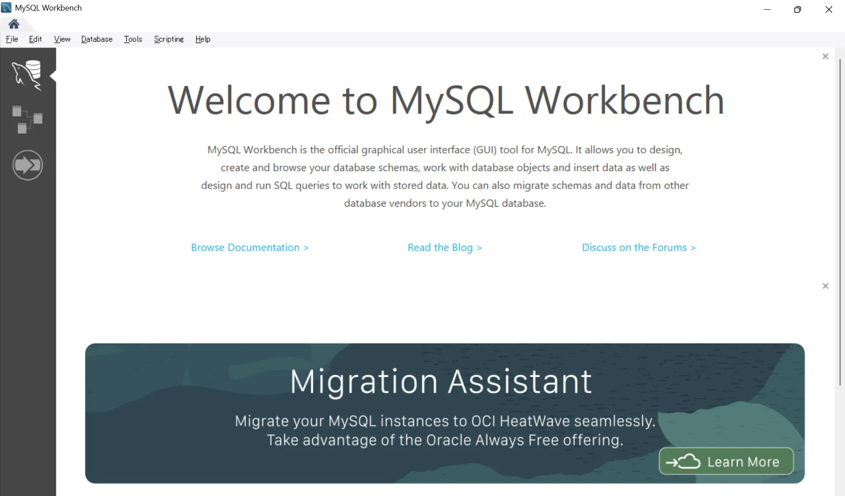Open the Database menu
845x496 pixels.
[96, 39]
